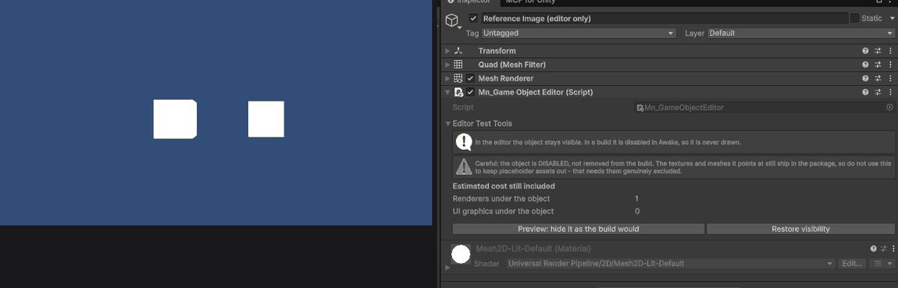Open the Tag dropdown showing Untagged
Image resolution: width=898 pixels, height=288 pixels.
point(579,34)
